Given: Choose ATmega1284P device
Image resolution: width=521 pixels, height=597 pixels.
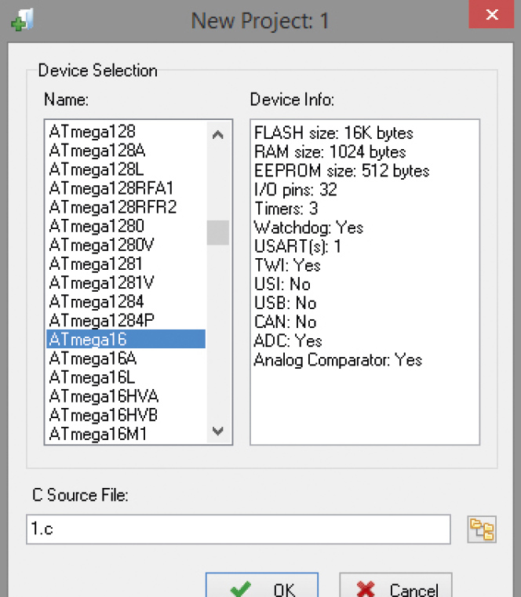Looking at the screenshot, I should click(126, 321).
